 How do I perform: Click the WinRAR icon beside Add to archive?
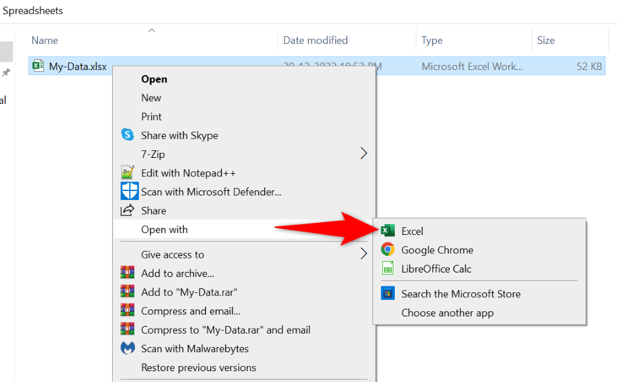(128, 273)
